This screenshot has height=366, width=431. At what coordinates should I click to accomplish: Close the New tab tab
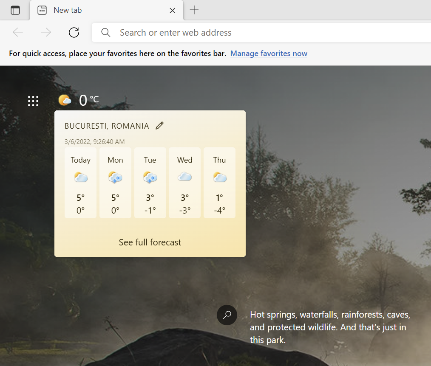pyautogui.click(x=172, y=11)
